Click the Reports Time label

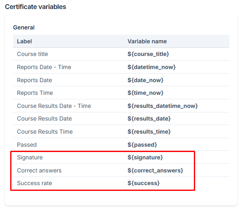coord(35,93)
